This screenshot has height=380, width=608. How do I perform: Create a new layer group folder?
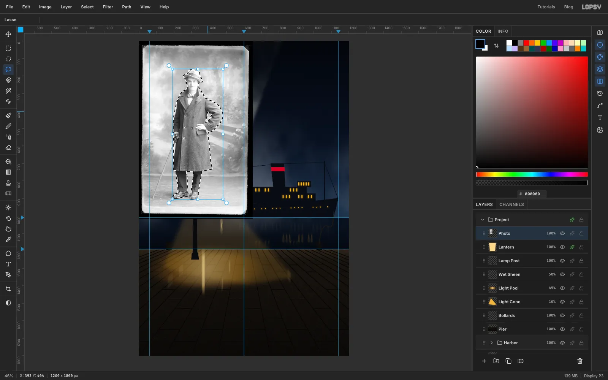point(496,361)
